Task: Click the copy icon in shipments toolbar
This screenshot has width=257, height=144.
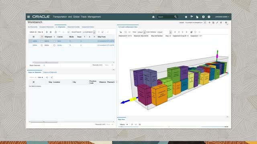Action: point(55,32)
